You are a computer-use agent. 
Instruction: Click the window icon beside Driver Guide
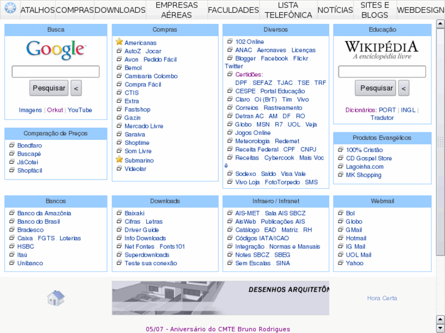coord(119,230)
